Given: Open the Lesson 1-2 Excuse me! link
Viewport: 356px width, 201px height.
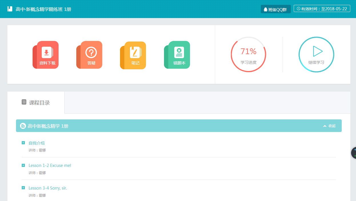Looking at the screenshot, I should (x=50, y=165).
